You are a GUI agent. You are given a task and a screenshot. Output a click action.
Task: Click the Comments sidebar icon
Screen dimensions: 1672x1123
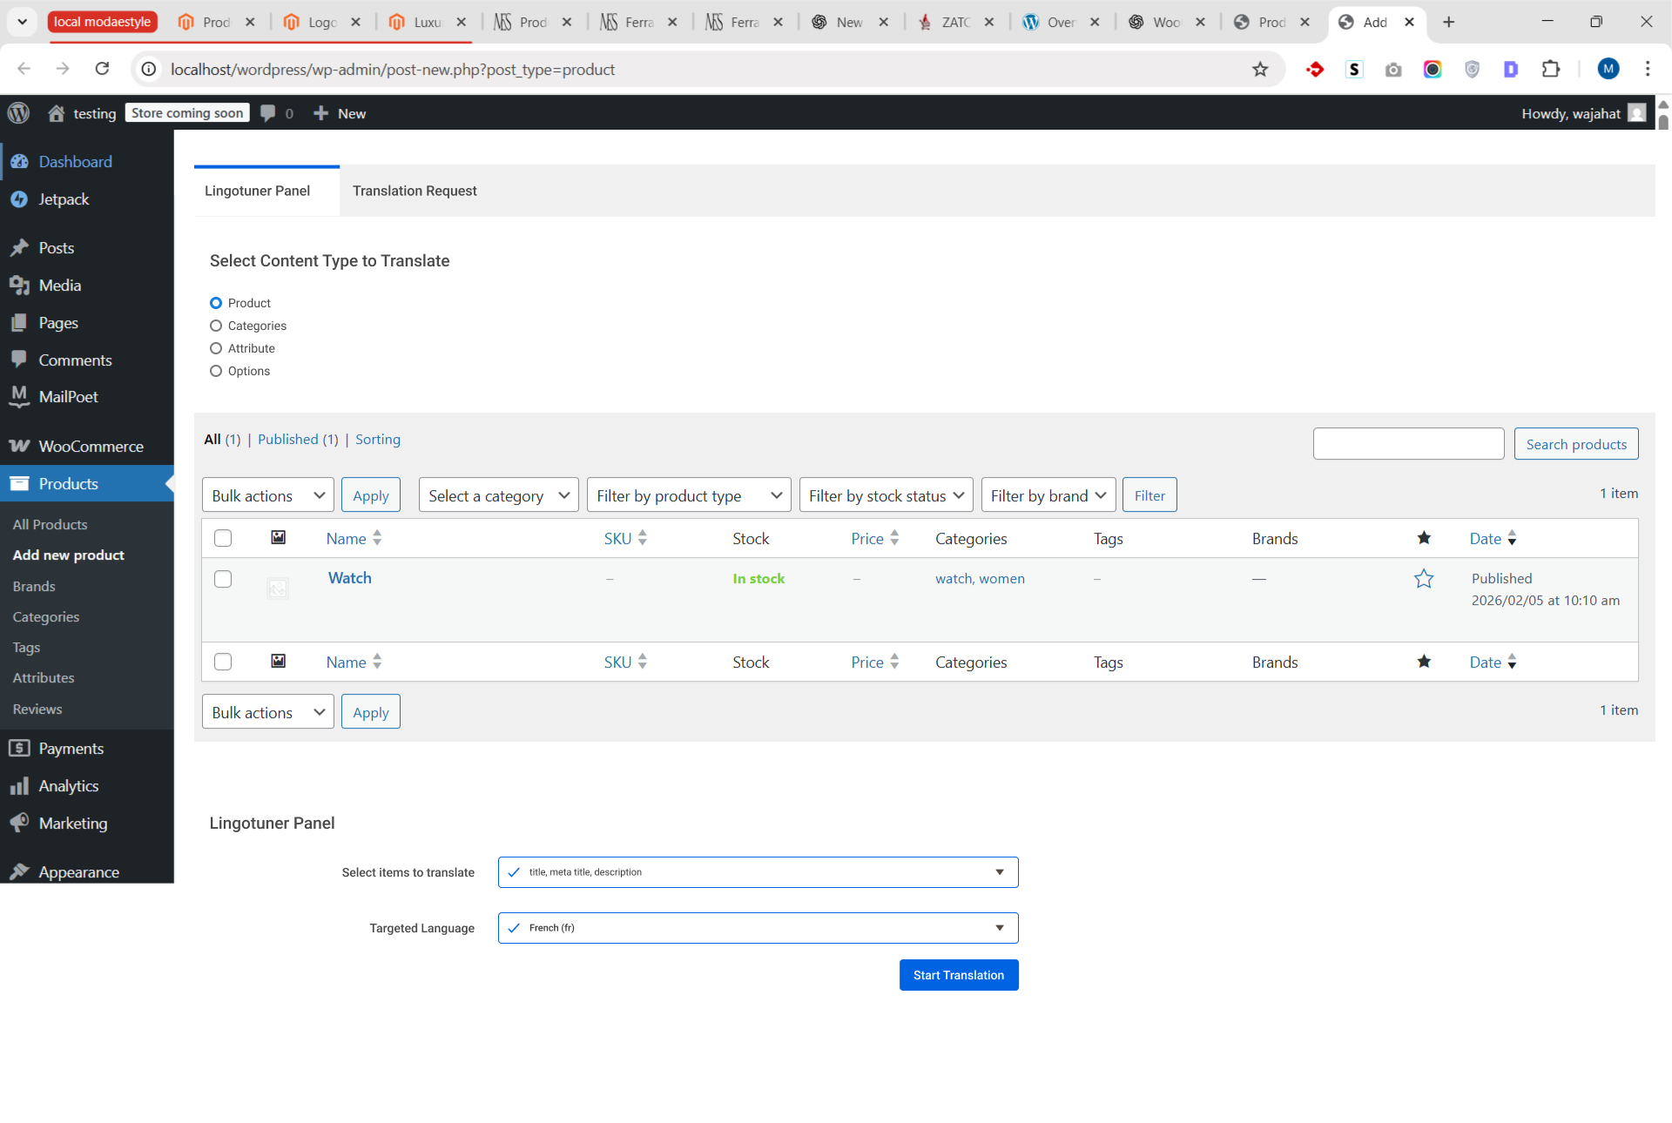19,360
